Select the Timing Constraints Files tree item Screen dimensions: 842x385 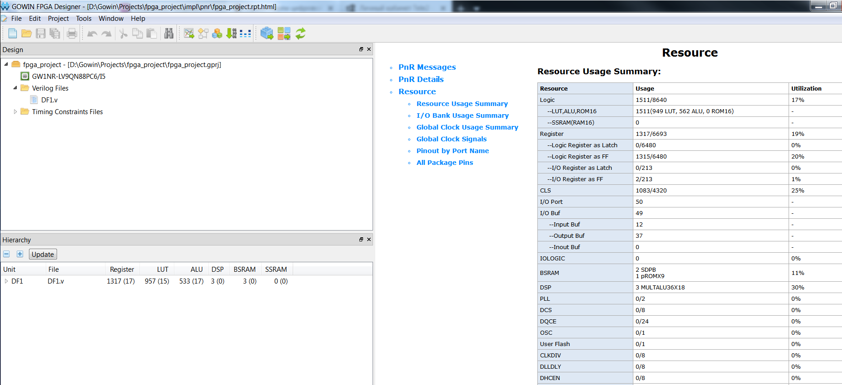pos(67,111)
